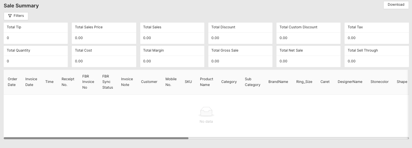This screenshot has width=412, height=148.
Task: Click the empty inbox No data icon
Action: click(x=206, y=112)
